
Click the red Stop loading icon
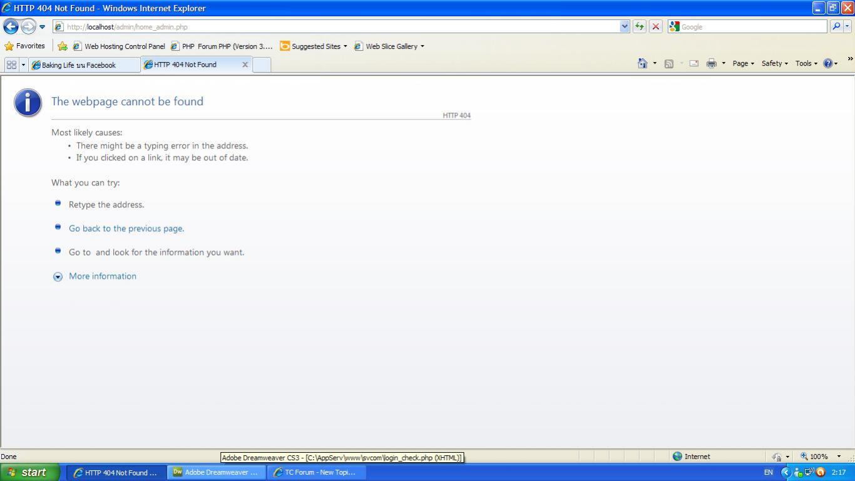(655, 27)
